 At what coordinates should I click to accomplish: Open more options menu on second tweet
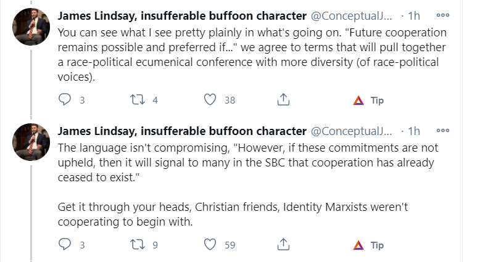442,131
